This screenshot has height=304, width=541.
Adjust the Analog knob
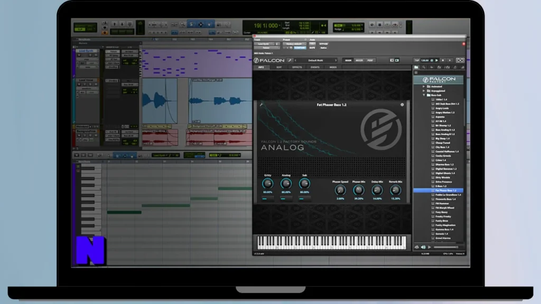click(286, 184)
